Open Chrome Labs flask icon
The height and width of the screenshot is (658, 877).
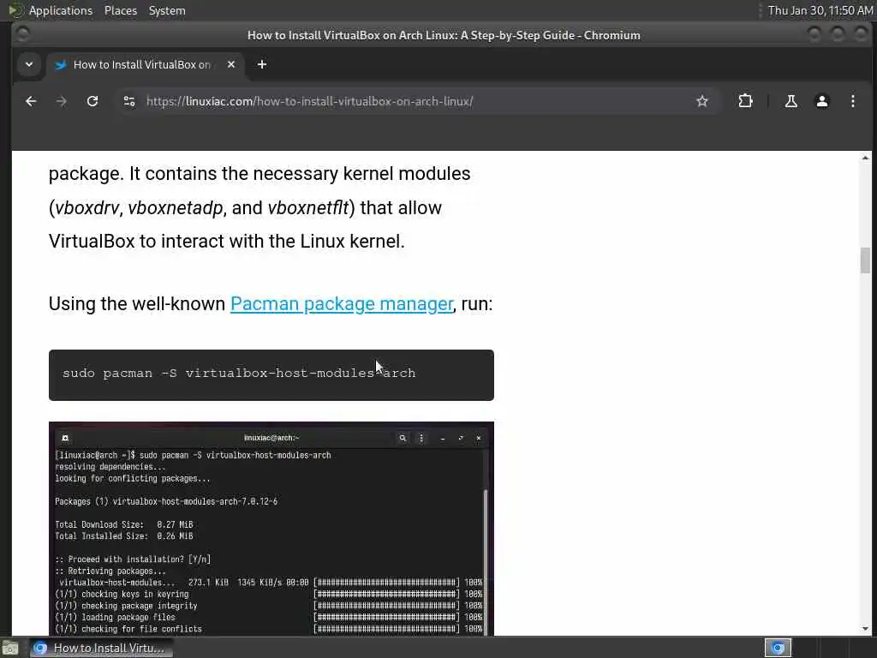pos(790,101)
